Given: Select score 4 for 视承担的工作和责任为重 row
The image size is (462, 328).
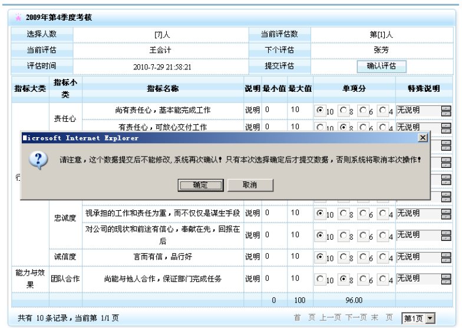Looking at the screenshot, I should [382, 213].
